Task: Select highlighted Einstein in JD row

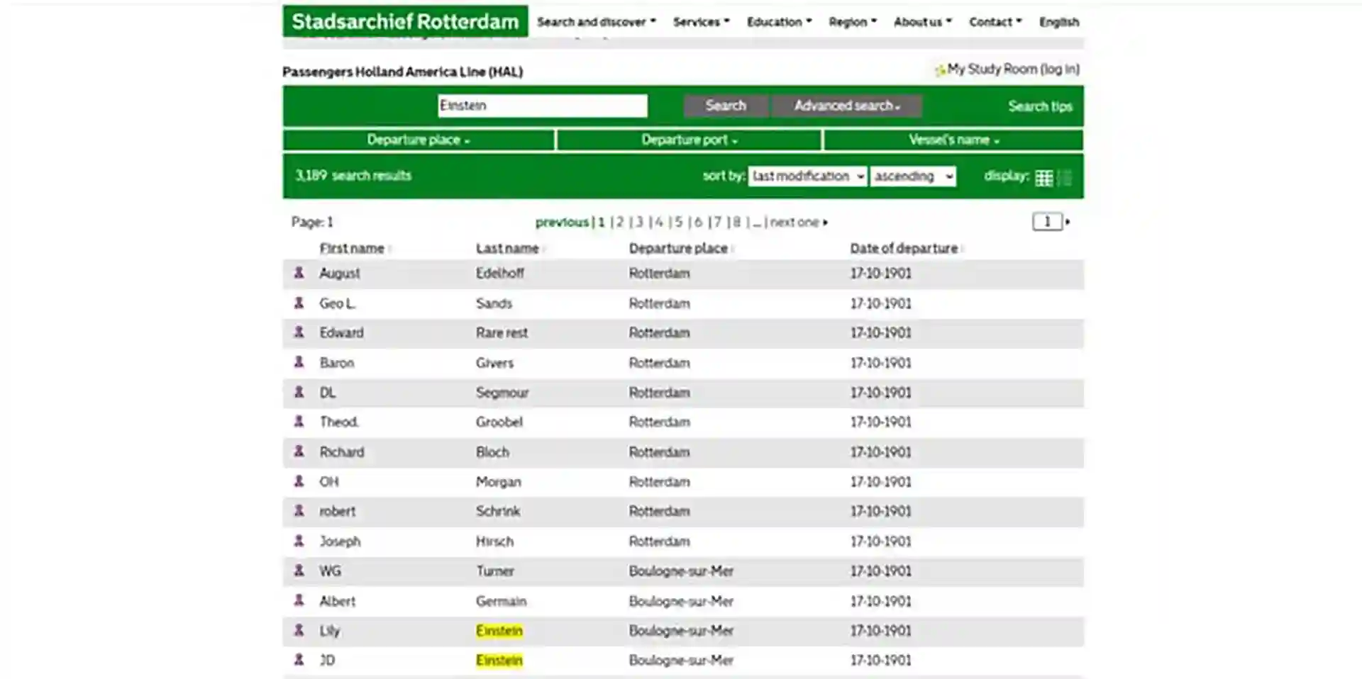Action: click(x=499, y=661)
